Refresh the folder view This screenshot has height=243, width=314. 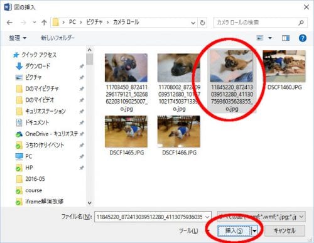pos(202,23)
